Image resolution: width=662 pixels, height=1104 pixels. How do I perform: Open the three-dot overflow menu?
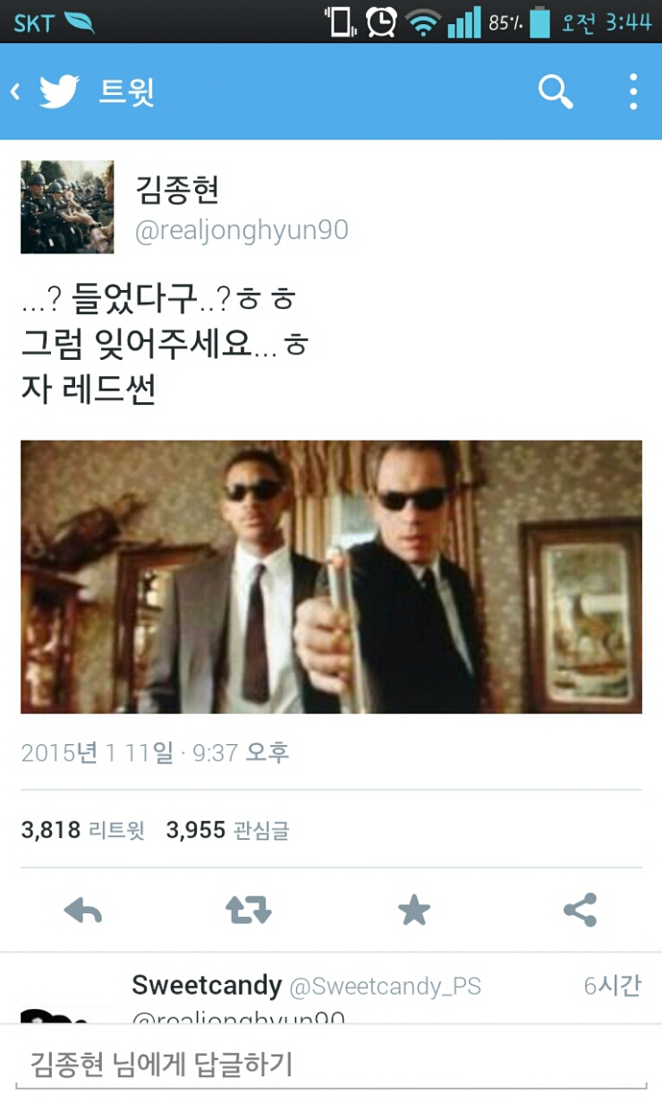coord(632,91)
